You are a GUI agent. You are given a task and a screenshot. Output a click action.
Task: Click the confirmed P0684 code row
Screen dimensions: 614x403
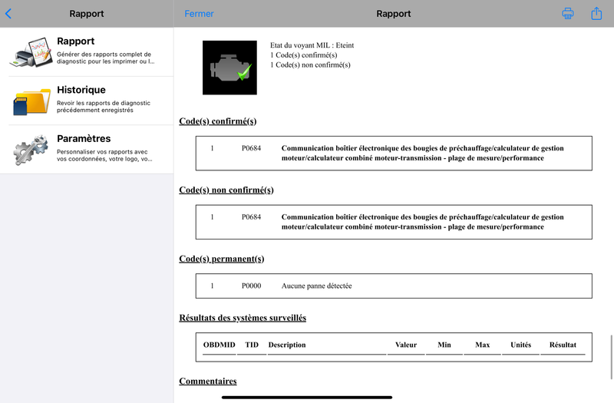tap(394, 153)
